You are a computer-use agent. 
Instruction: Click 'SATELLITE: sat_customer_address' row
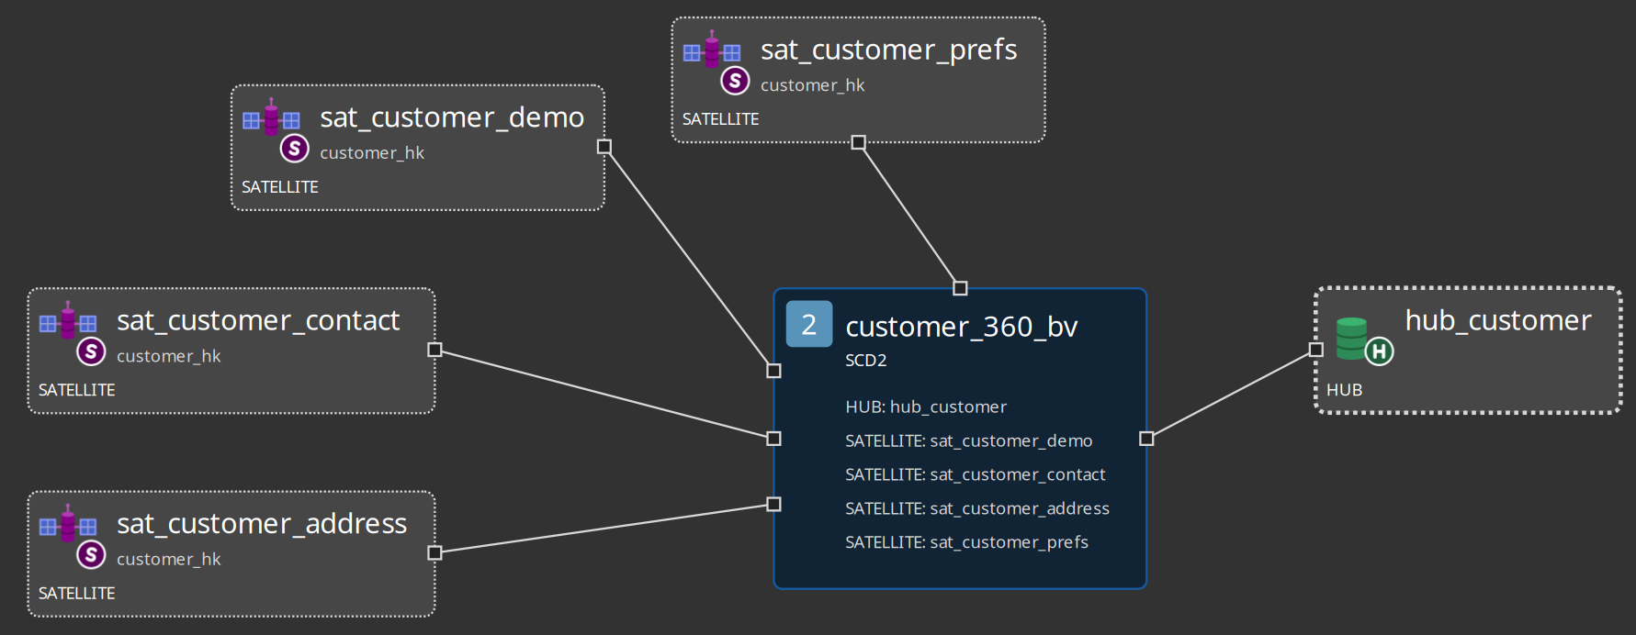pos(977,508)
